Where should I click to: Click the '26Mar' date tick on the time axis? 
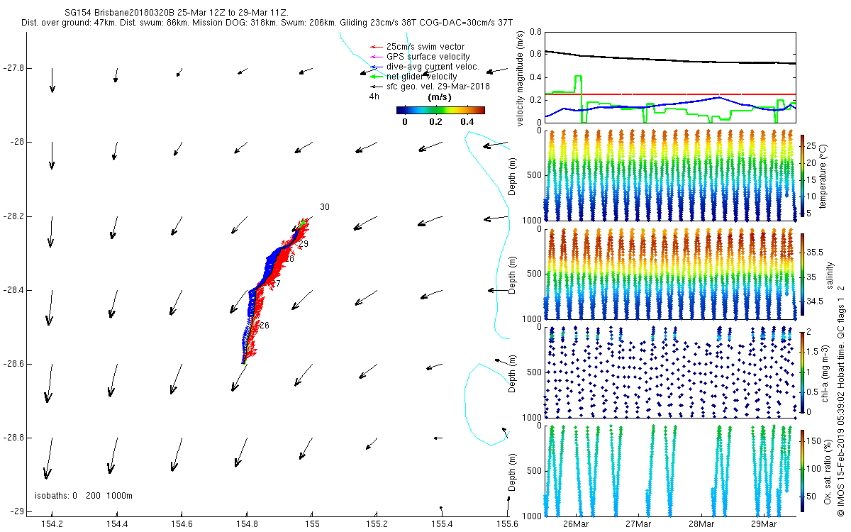point(575,523)
